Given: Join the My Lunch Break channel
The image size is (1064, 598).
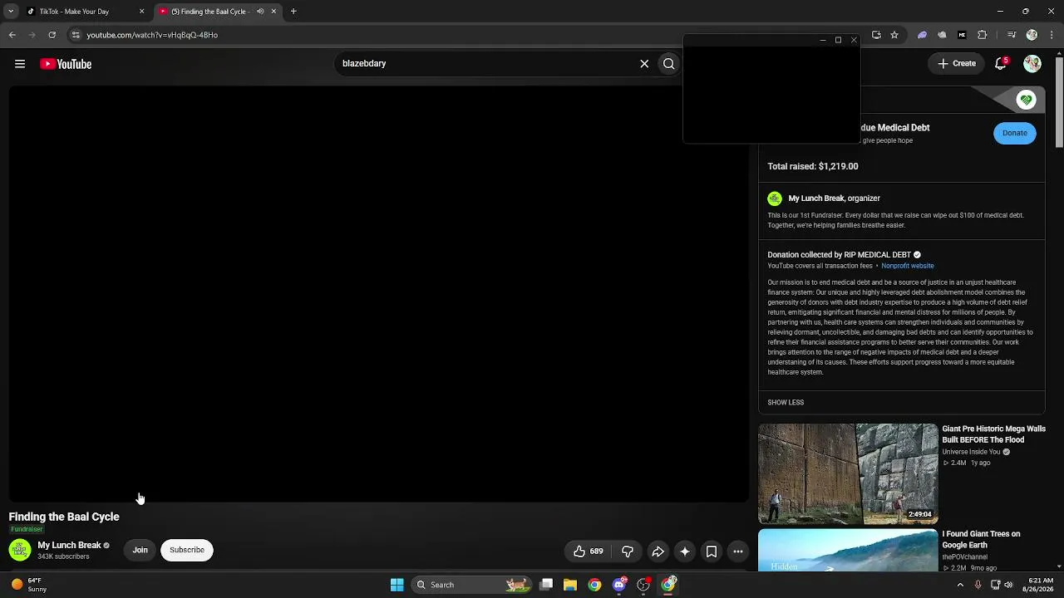Looking at the screenshot, I should (140, 550).
